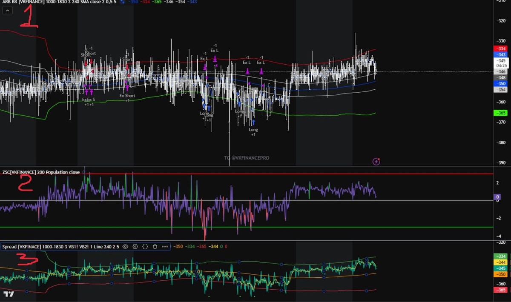
Task: Click the lowest 'Long +1' trade marker label
Action: pyautogui.click(x=253, y=132)
